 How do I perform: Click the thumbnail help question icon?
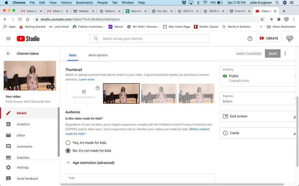98,88
